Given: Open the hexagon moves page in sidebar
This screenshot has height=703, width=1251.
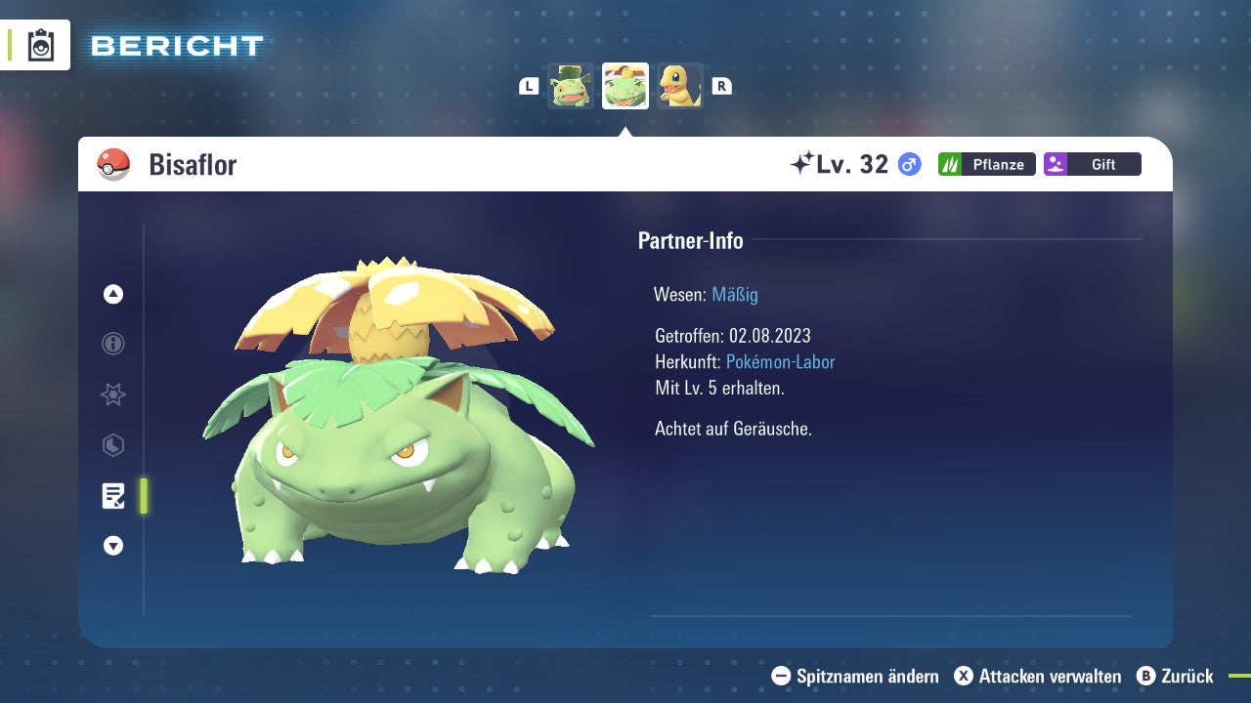Looking at the screenshot, I should click(113, 445).
